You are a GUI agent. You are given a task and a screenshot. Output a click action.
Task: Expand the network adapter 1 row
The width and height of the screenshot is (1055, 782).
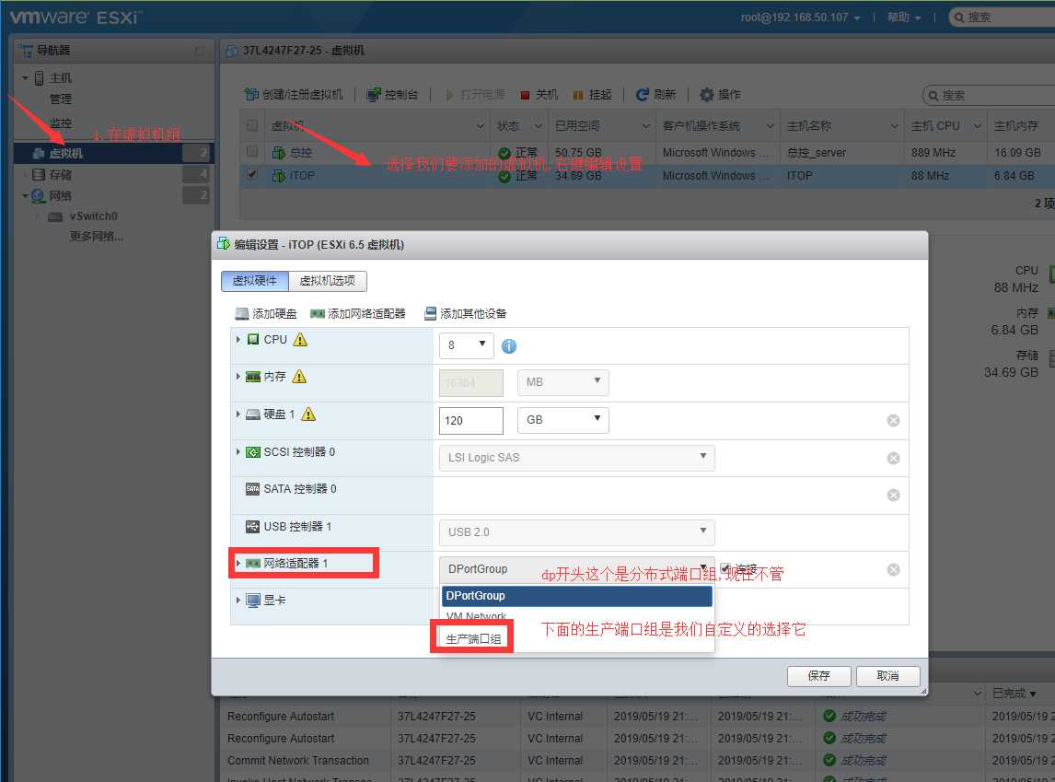(x=238, y=563)
